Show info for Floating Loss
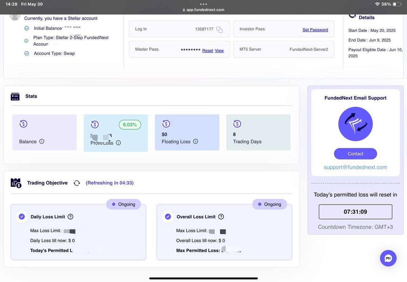 195,142
